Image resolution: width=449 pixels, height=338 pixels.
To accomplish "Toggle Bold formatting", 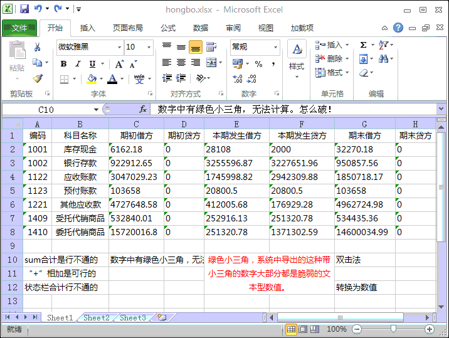I will click(x=64, y=64).
